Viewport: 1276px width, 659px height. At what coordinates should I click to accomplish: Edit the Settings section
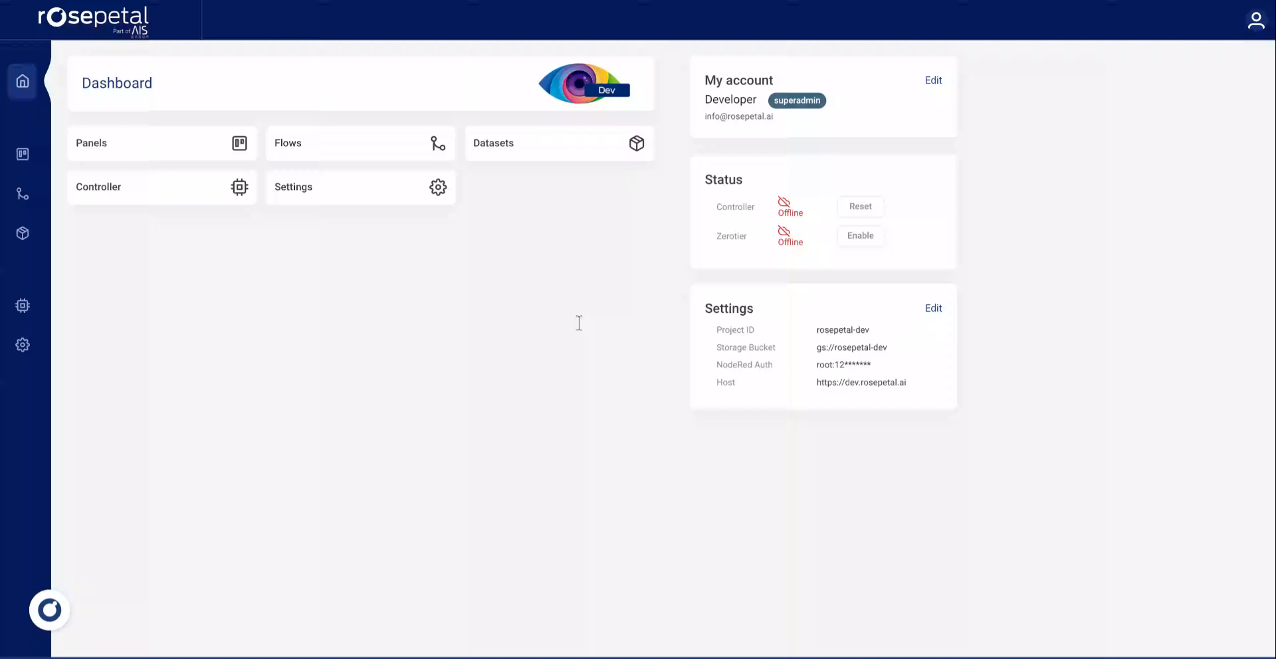(933, 308)
